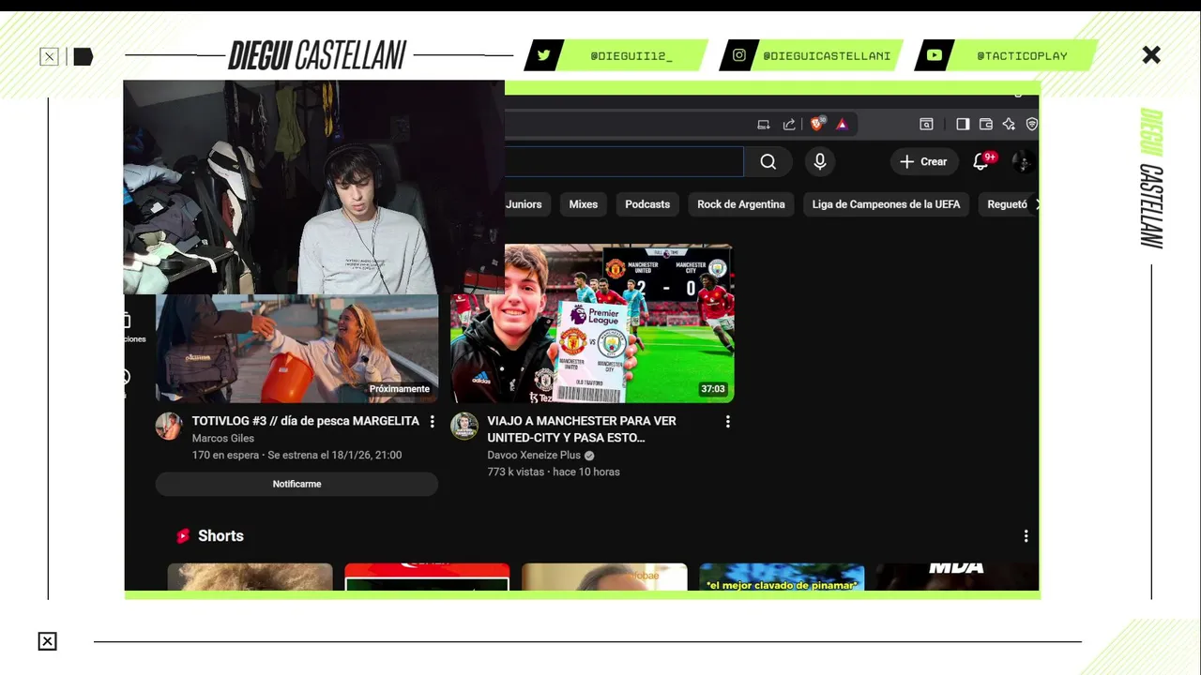Open the TOTIVLOG #3 video title link
The width and height of the screenshot is (1201, 675).
point(306,422)
